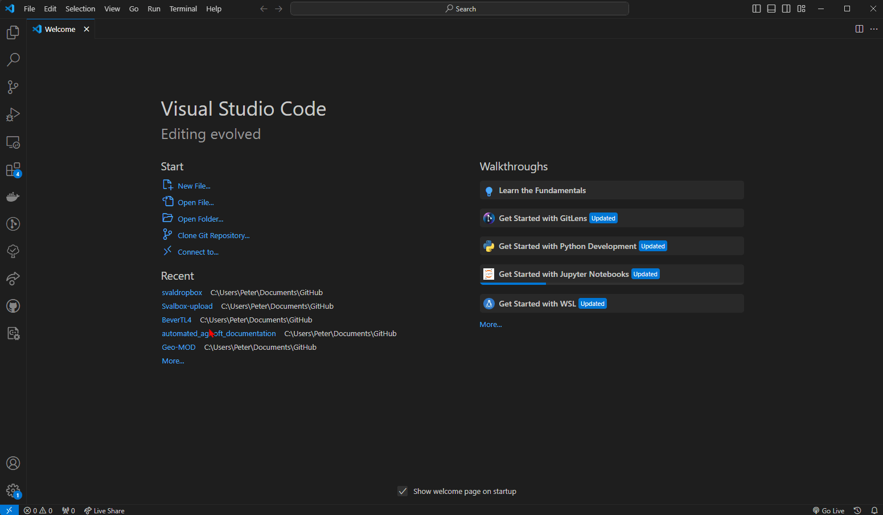Screen dimensions: 883x515
Task: Click the Search command center box
Action: pyautogui.click(x=459, y=9)
